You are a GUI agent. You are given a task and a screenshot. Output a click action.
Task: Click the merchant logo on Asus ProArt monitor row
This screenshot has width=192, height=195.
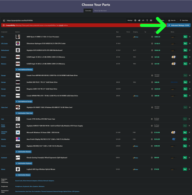pyautogui.click(x=174, y=139)
